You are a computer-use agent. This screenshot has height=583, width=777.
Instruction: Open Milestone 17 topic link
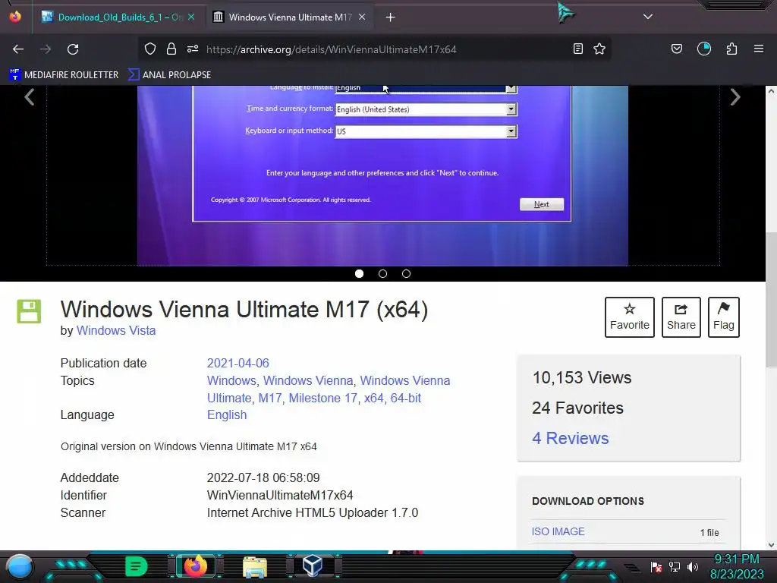(x=322, y=398)
